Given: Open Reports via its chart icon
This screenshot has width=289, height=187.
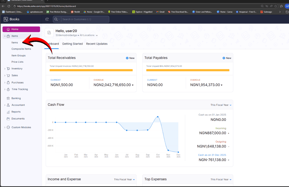Looking at the screenshot, I should [8, 112].
